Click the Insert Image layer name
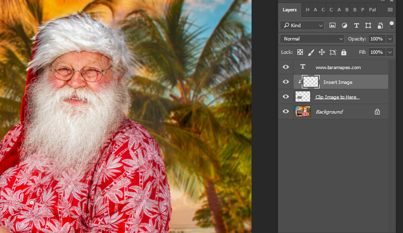The width and height of the screenshot is (403, 233). click(x=338, y=82)
